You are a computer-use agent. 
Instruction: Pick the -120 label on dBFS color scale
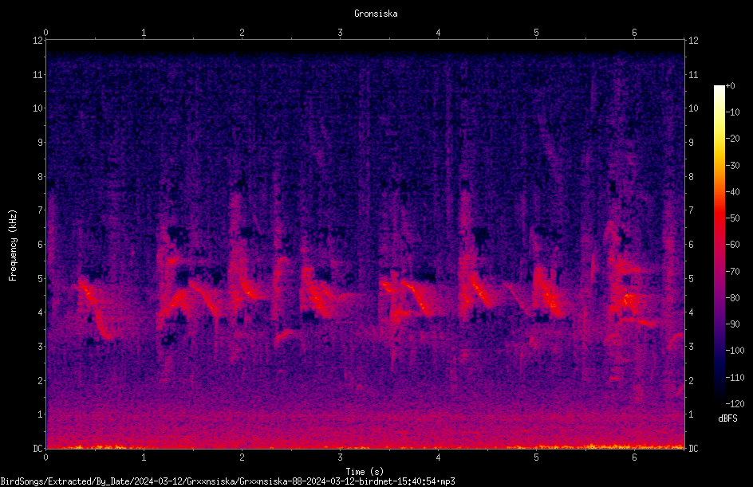click(735, 403)
